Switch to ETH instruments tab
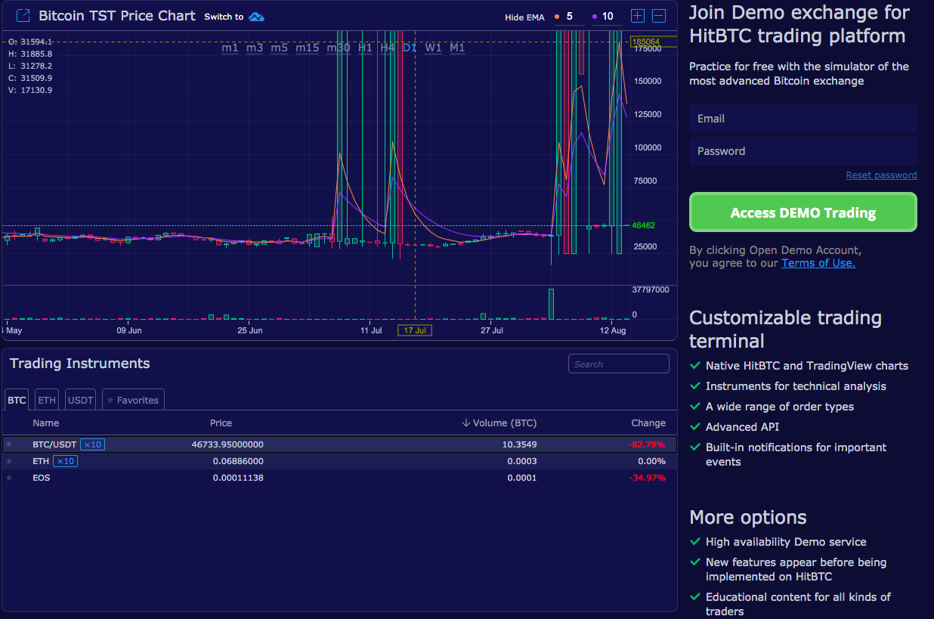Viewport: 934px width, 619px height. pos(47,400)
